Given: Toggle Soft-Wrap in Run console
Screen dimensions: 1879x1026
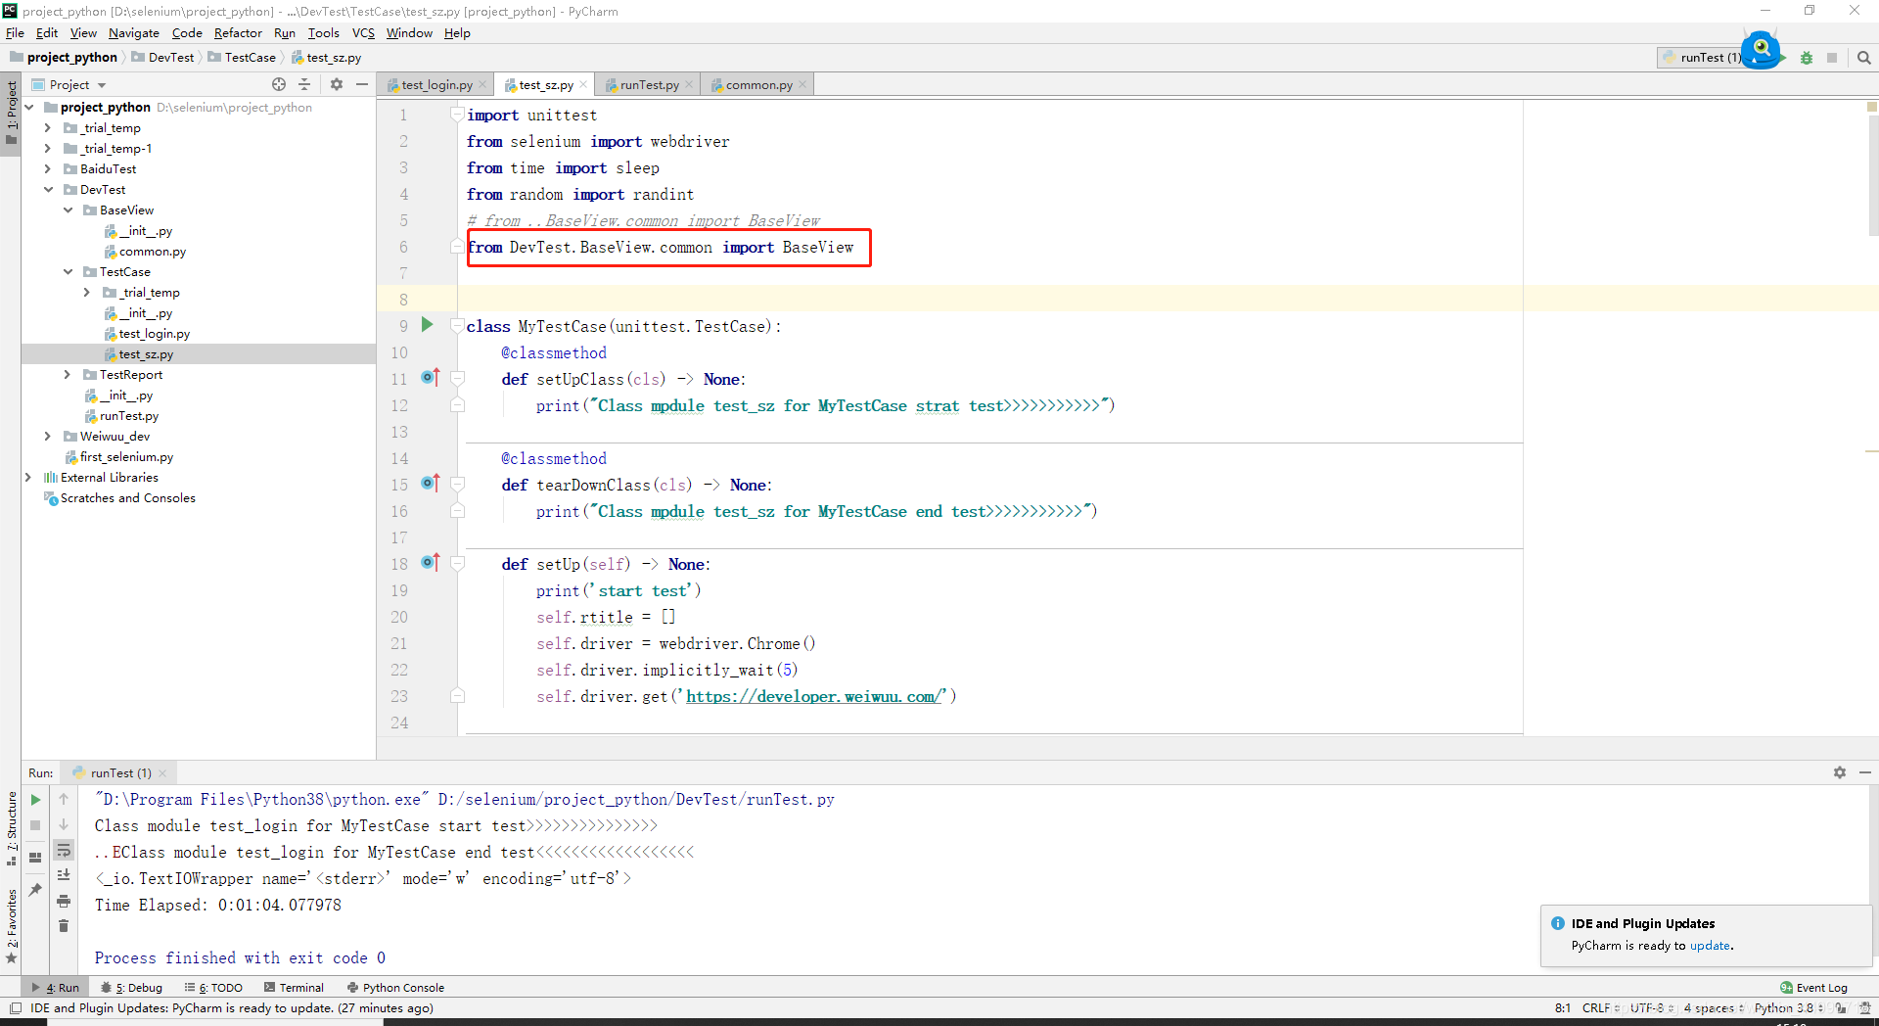Looking at the screenshot, I should click(x=64, y=850).
